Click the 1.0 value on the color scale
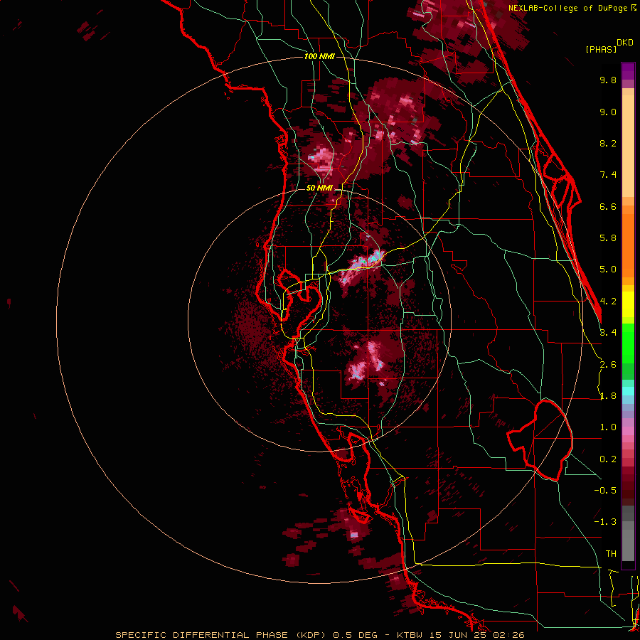Image resolution: width=640 pixels, height=640 pixels. coord(608,427)
